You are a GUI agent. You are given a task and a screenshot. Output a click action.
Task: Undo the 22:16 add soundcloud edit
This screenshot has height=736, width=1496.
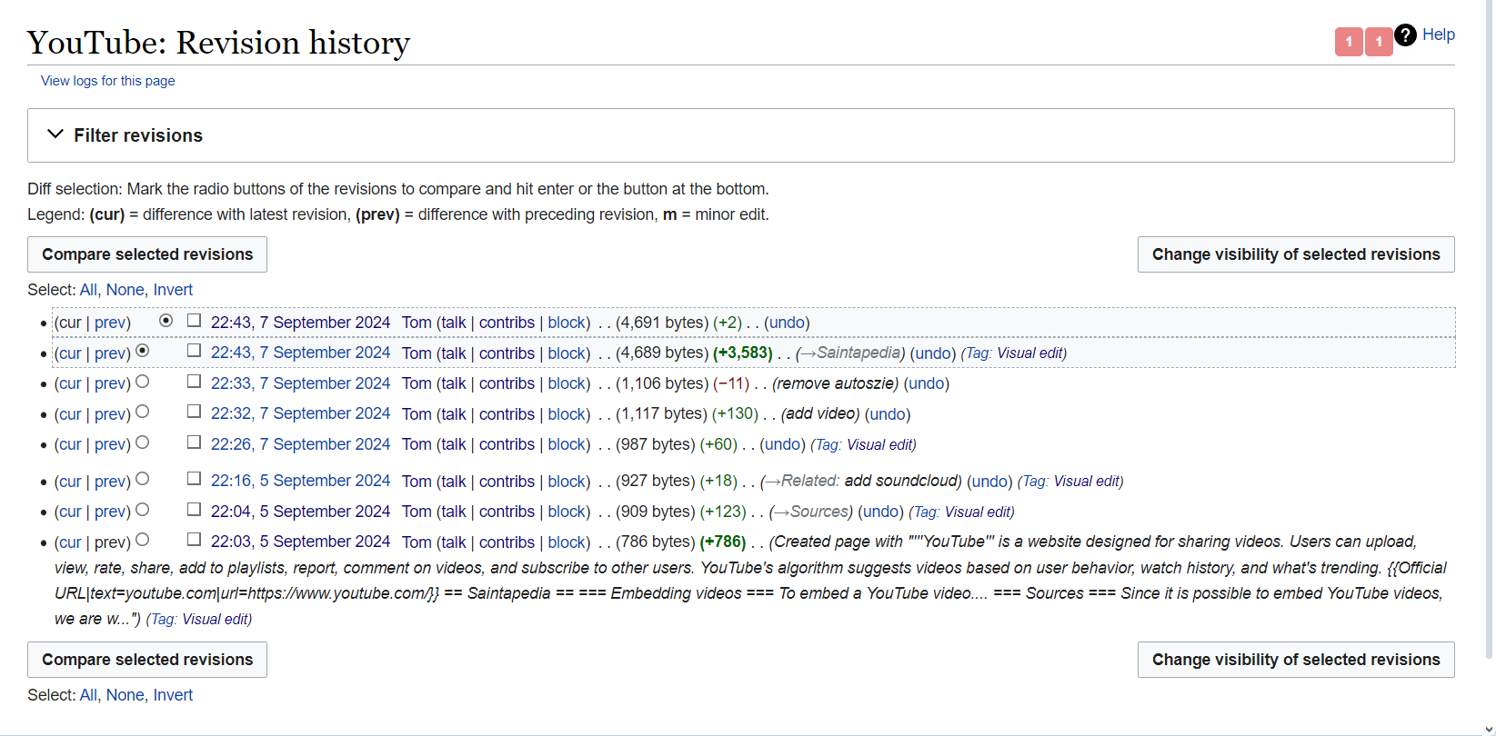989,482
